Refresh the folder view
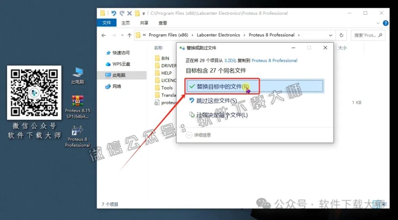Image resolution: width=398 pixels, height=220 pixels. [341, 35]
